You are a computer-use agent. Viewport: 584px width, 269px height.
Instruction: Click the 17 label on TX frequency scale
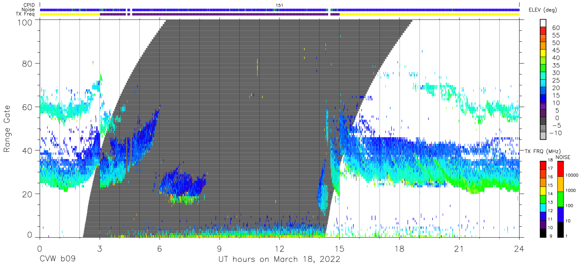[551, 168]
